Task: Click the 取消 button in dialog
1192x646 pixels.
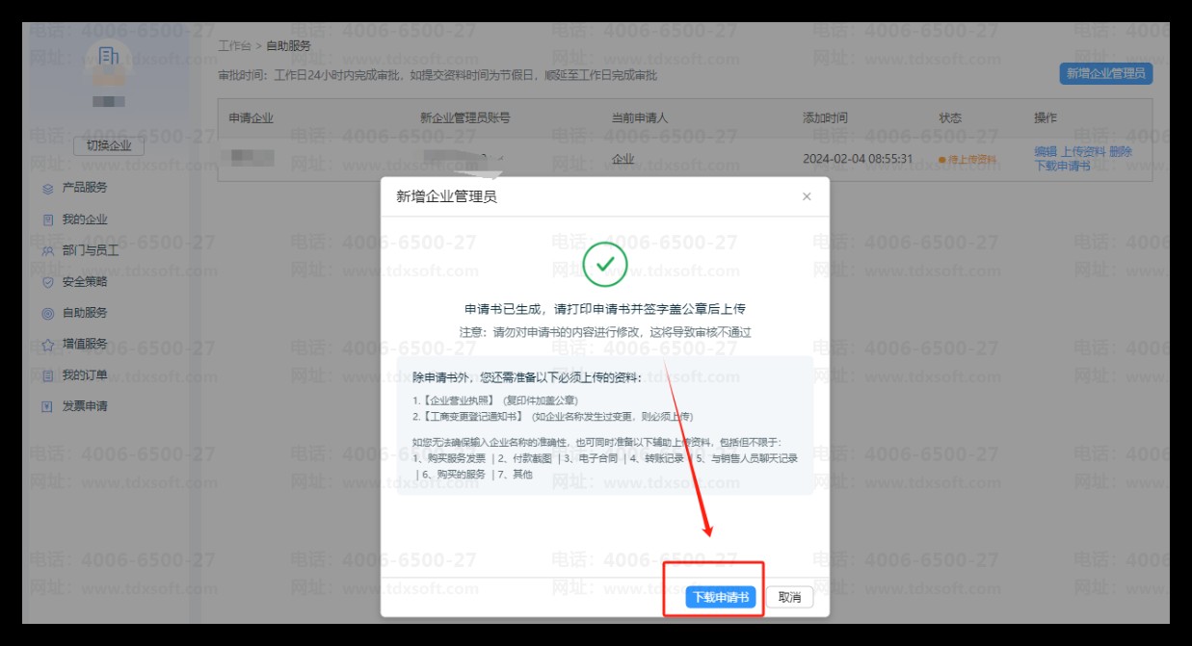Action: click(789, 597)
